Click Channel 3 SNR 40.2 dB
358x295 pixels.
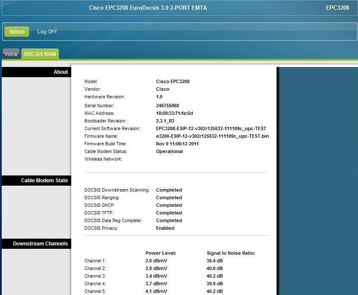[x=215, y=276]
